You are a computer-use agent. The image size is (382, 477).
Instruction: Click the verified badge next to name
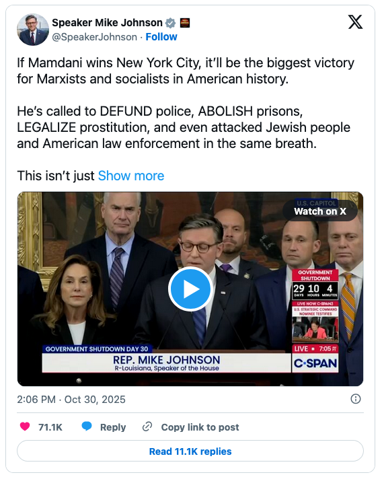[x=170, y=23]
